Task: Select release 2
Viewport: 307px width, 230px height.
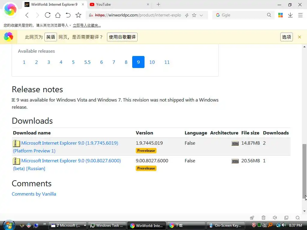Action: point(36,62)
